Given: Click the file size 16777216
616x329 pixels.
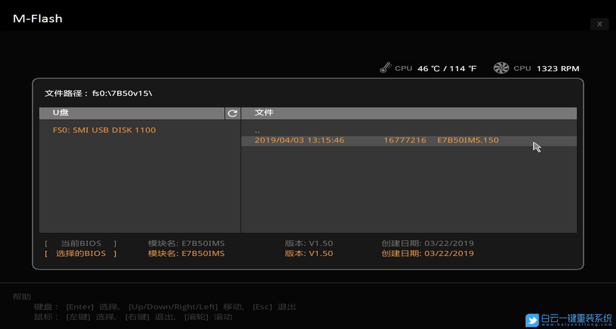Looking at the screenshot, I should (x=405, y=140).
